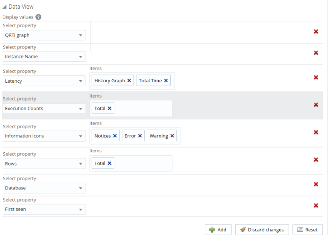329x235 pixels.
Task: Click the Warning tag label
Action: click(x=159, y=136)
